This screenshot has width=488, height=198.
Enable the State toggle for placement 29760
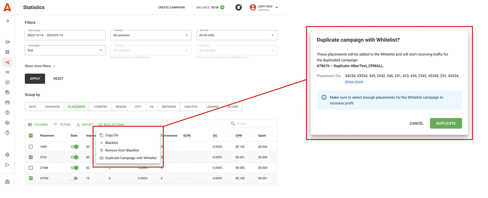tap(74, 178)
